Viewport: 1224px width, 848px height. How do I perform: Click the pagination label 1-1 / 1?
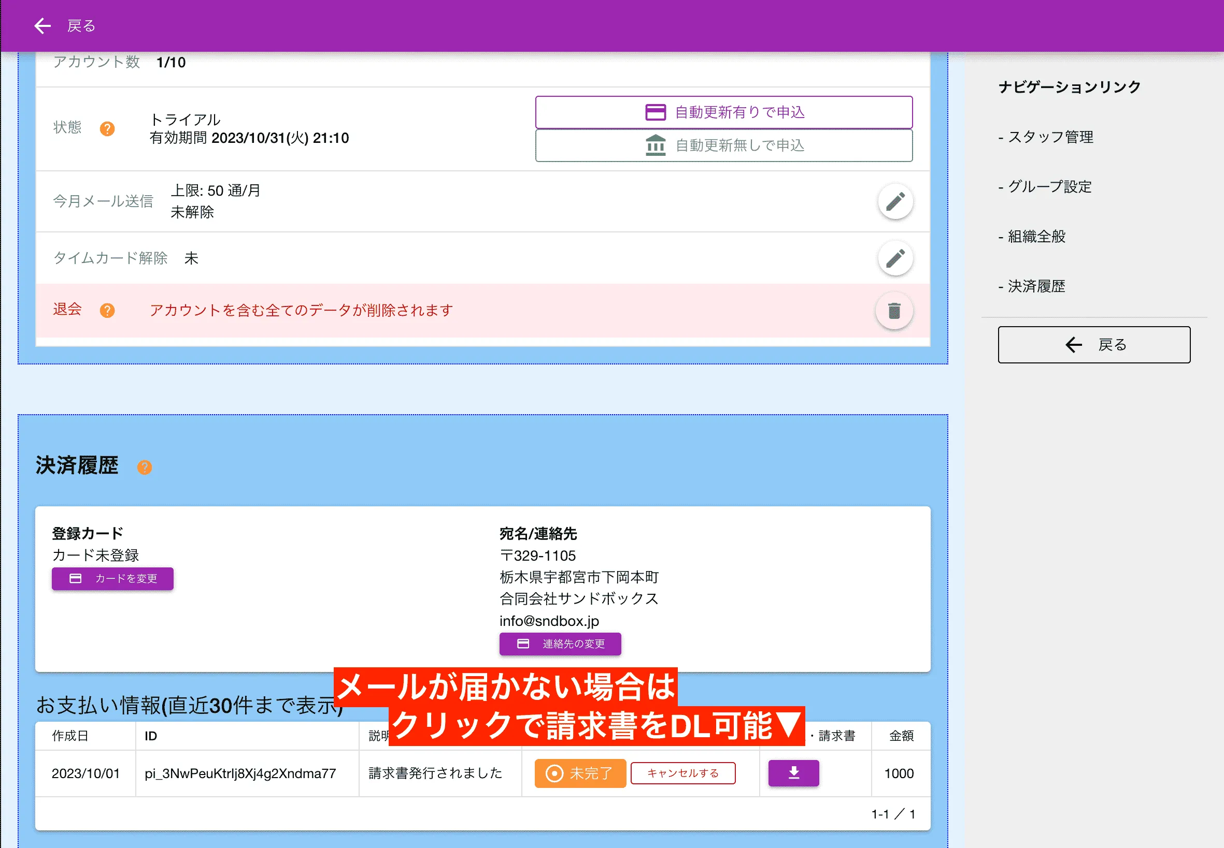tap(893, 813)
